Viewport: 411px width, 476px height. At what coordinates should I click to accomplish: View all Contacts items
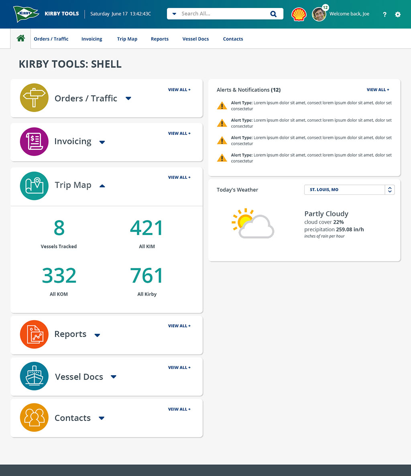[179, 409]
